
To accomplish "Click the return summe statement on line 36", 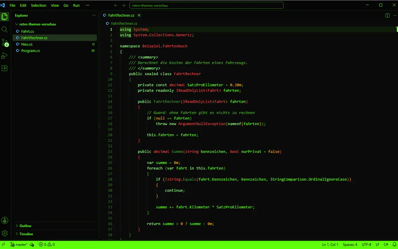I will [181, 224].
